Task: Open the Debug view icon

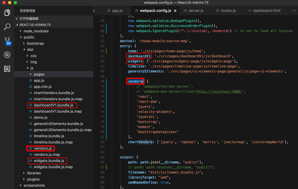Action: [7, 55]
